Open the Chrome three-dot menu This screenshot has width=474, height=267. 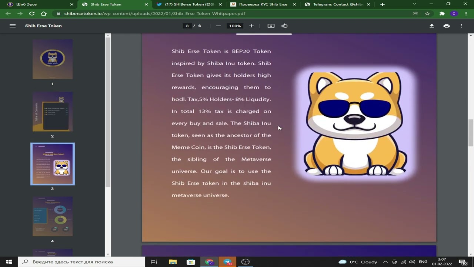tap(466, 14)
